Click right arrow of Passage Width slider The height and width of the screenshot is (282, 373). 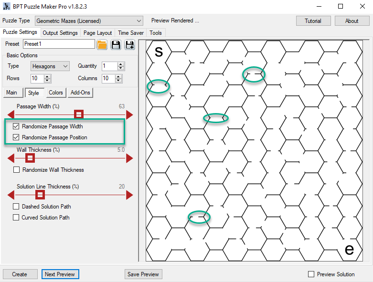pyautogui.click(x=129, y=115)
